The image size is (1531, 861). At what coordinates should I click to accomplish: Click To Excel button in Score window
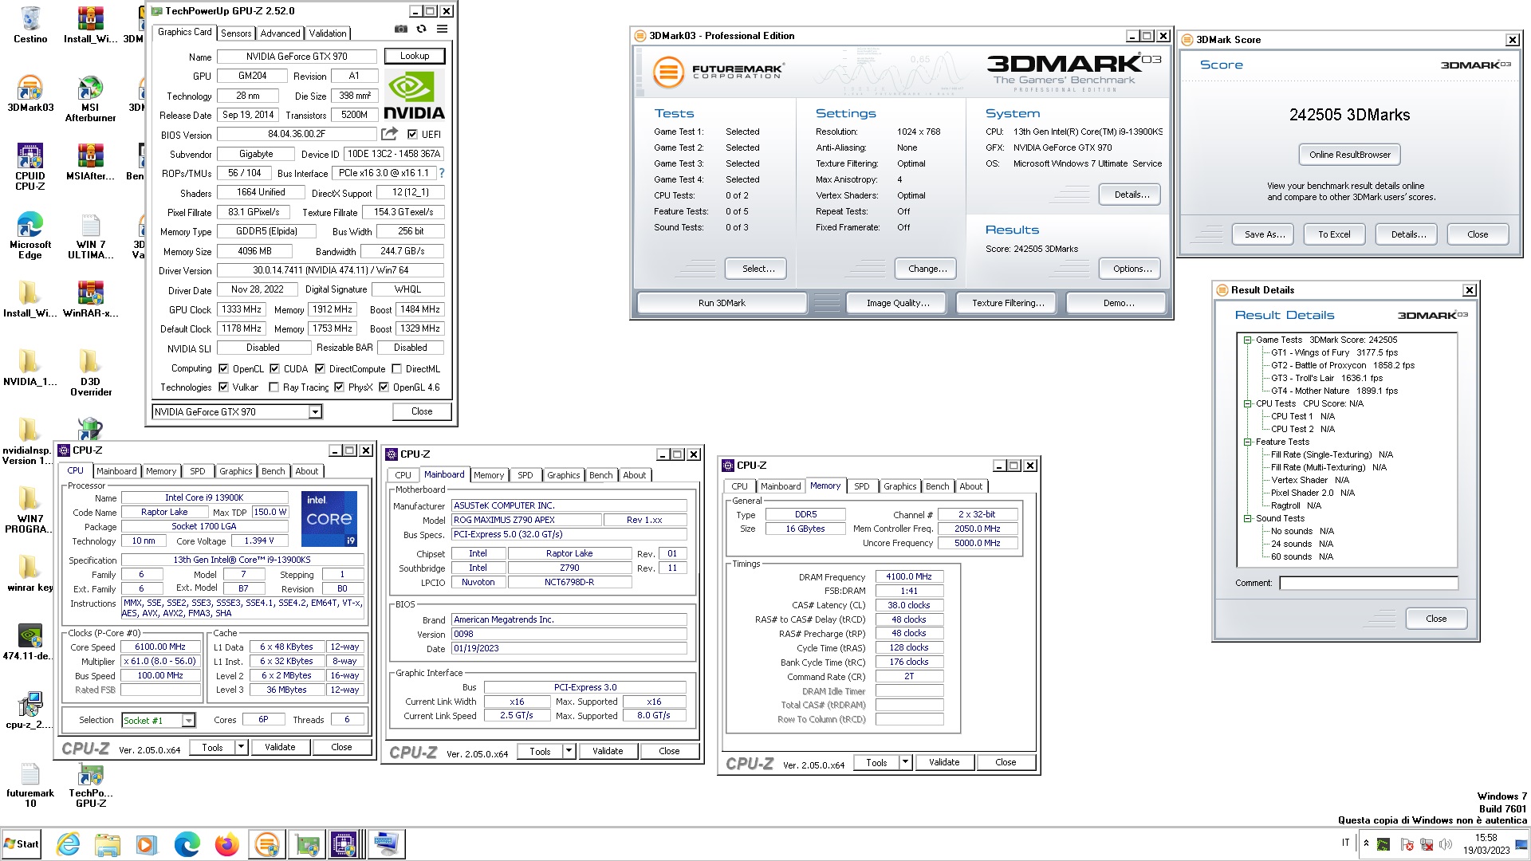pos(1334,234)
